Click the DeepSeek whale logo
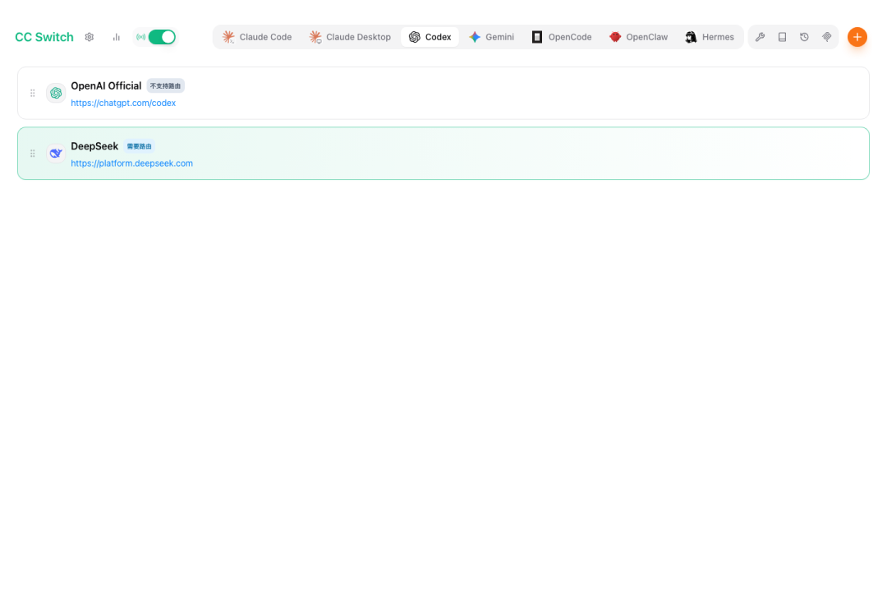 point(56,154)
